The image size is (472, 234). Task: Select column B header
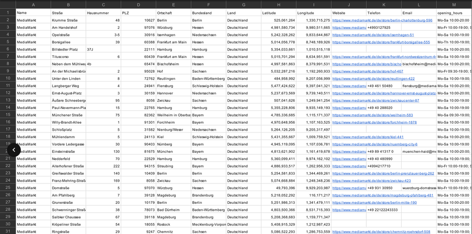pos(68,5)
